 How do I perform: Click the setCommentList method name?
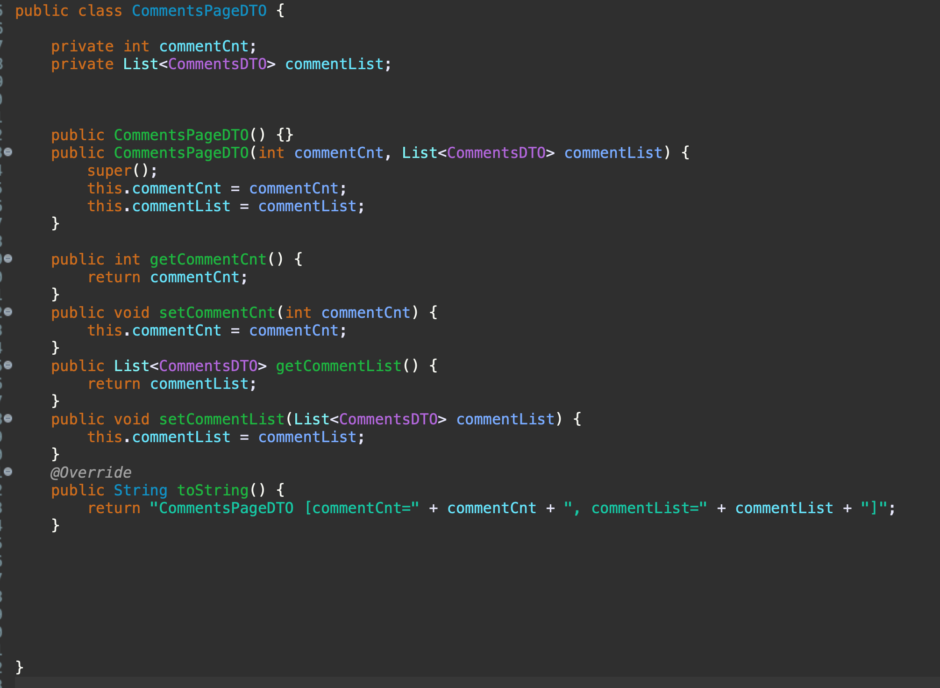222,419
